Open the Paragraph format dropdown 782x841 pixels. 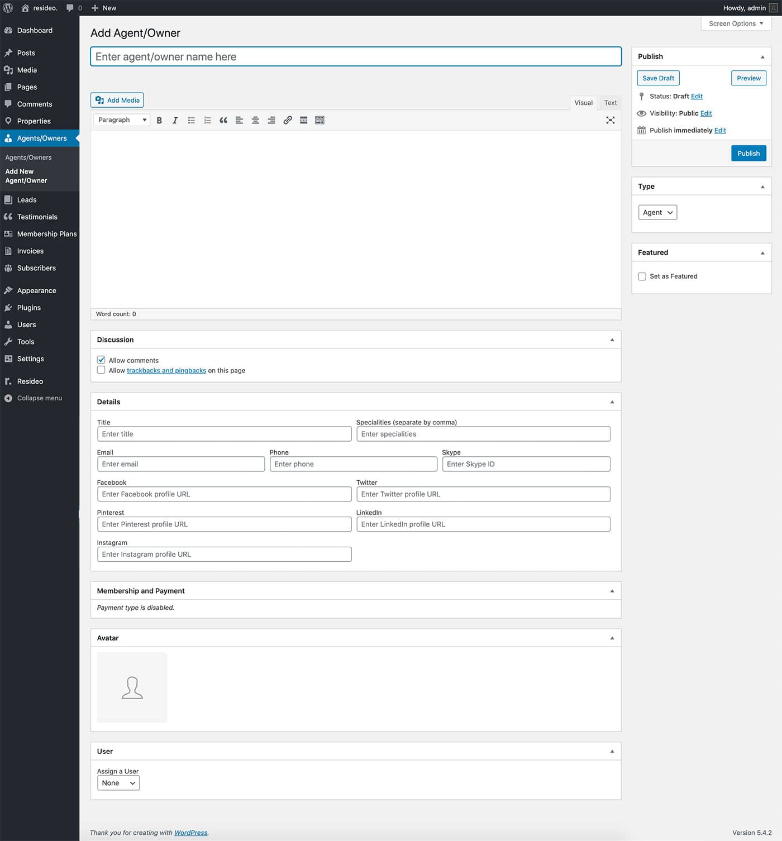coord(121,120)
